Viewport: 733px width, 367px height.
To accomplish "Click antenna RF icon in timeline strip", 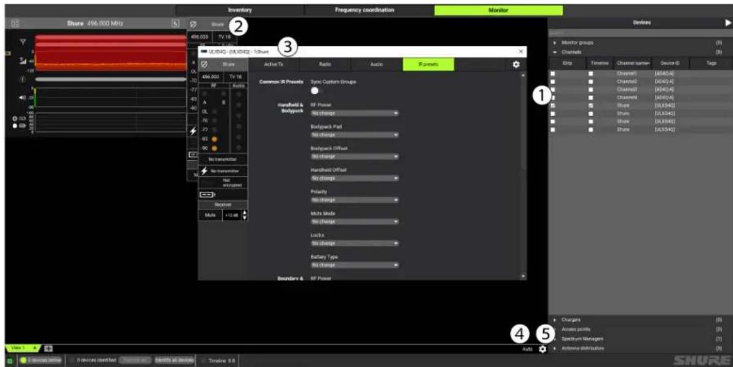I will click(x=23, y=43).
